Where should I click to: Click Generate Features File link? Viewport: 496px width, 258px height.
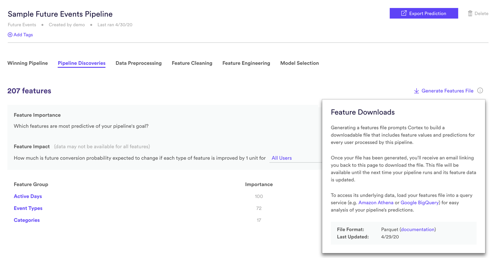coord(447,91)
